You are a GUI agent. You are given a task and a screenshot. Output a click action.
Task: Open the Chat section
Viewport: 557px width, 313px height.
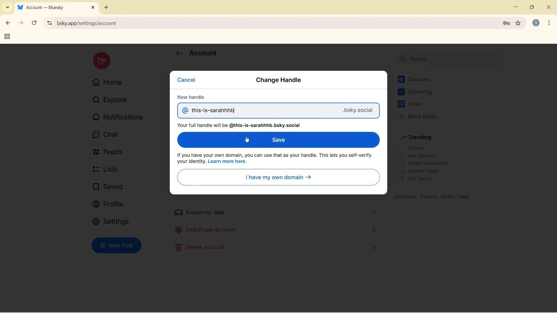pyautogui.click(x=110, y=134)
